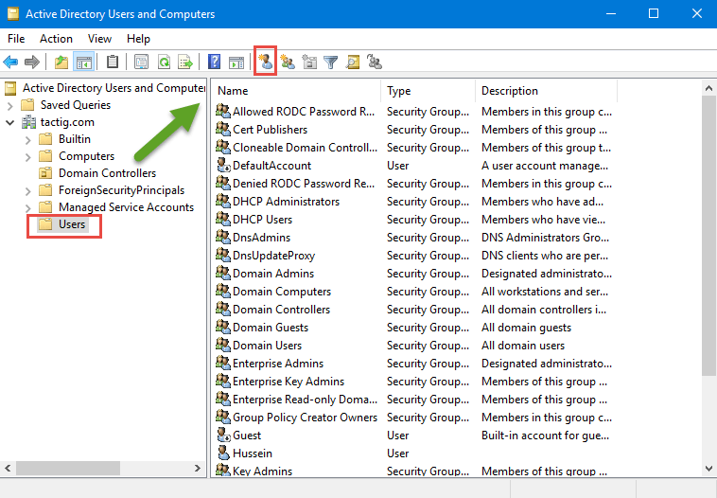Click the Find objects toolbar icon

click(x=353, y=62)
